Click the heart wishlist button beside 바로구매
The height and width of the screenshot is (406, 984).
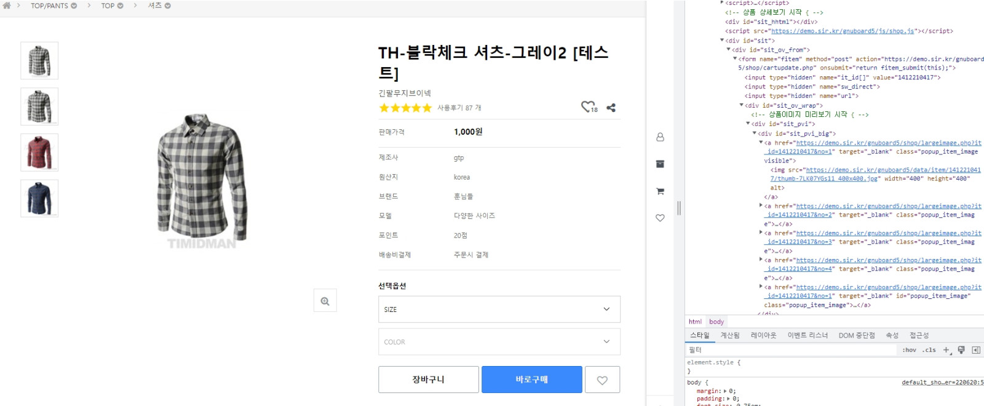click(x=603, y=380)
